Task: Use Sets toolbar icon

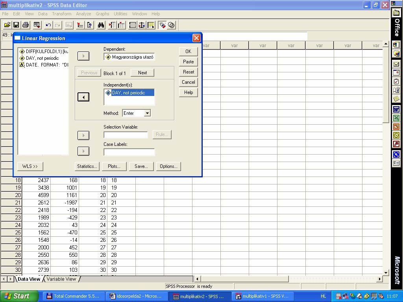Action: (171, 25)
